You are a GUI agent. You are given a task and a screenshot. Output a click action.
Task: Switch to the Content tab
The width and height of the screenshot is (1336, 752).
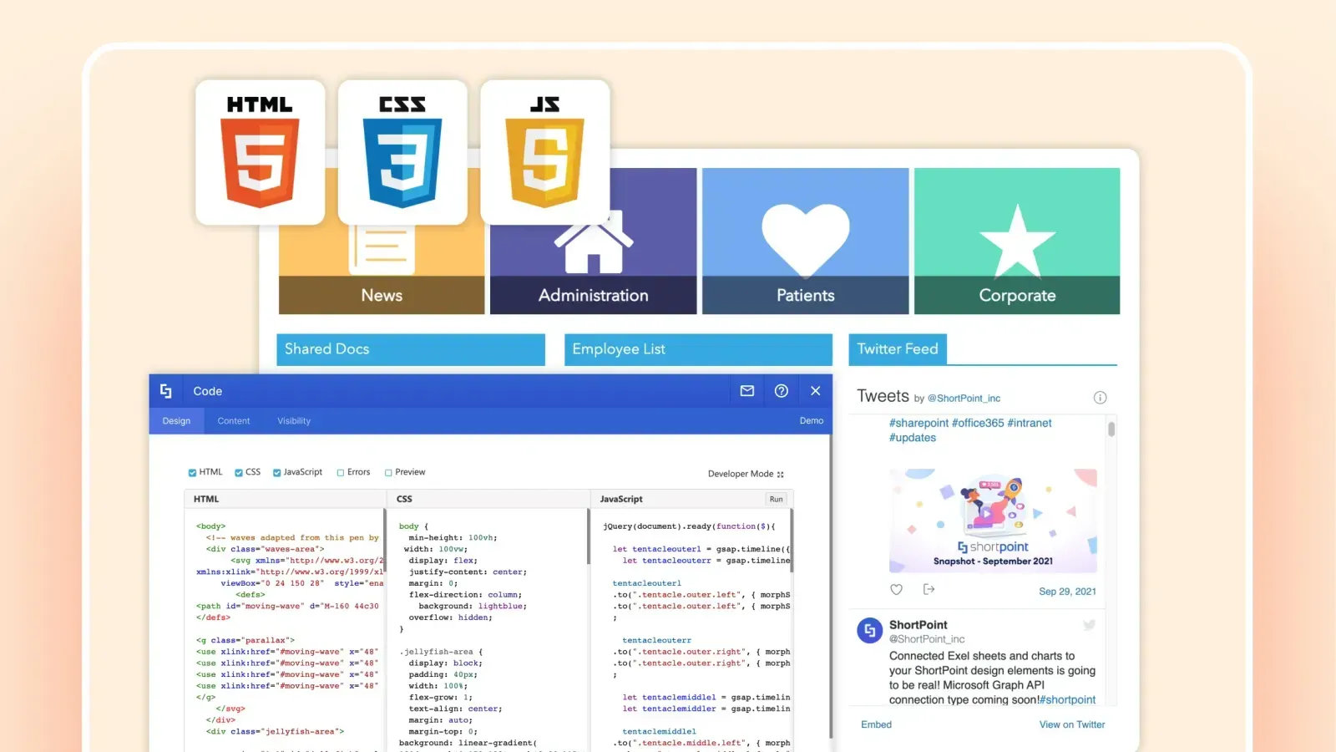tap(234, 420)
